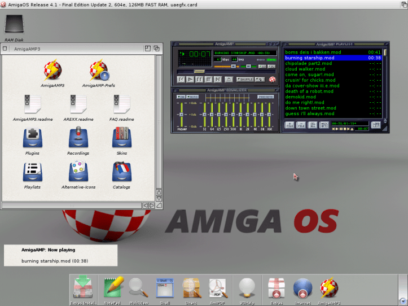This screenshot has width=408, height=306.
Task: Open the equalizer PRESETS menu
Action: (266, 97)
